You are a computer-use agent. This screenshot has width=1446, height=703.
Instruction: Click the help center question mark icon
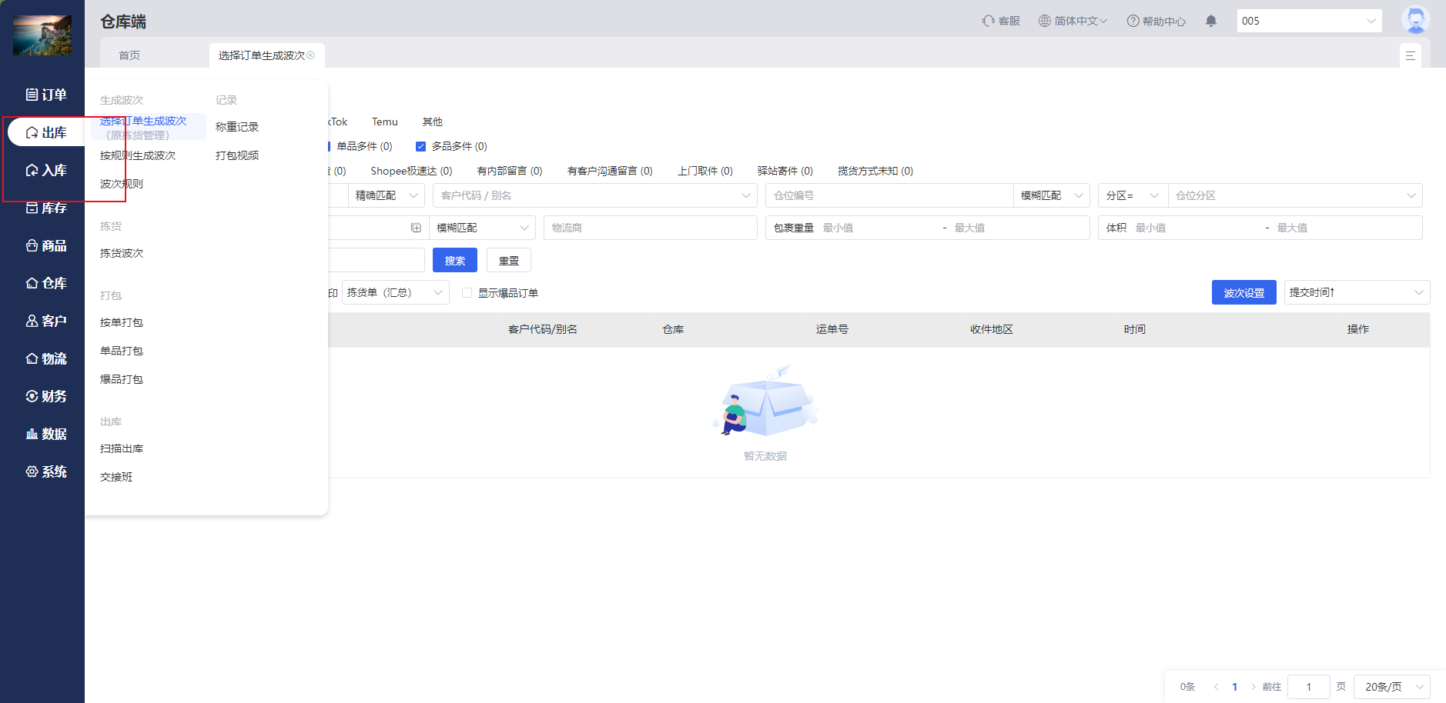point(1133,21)
